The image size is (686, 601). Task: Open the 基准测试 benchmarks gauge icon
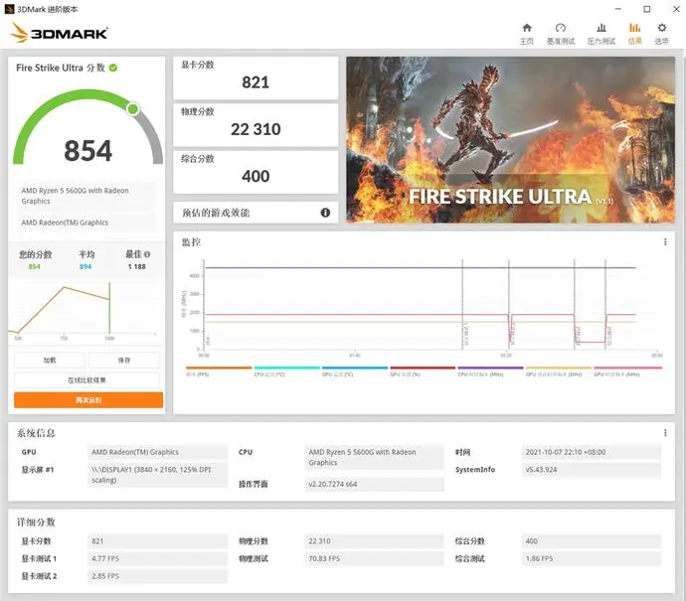point(561,28)
